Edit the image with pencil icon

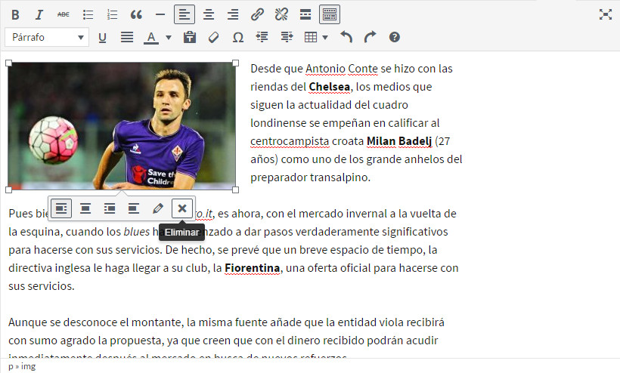[158, 208]
